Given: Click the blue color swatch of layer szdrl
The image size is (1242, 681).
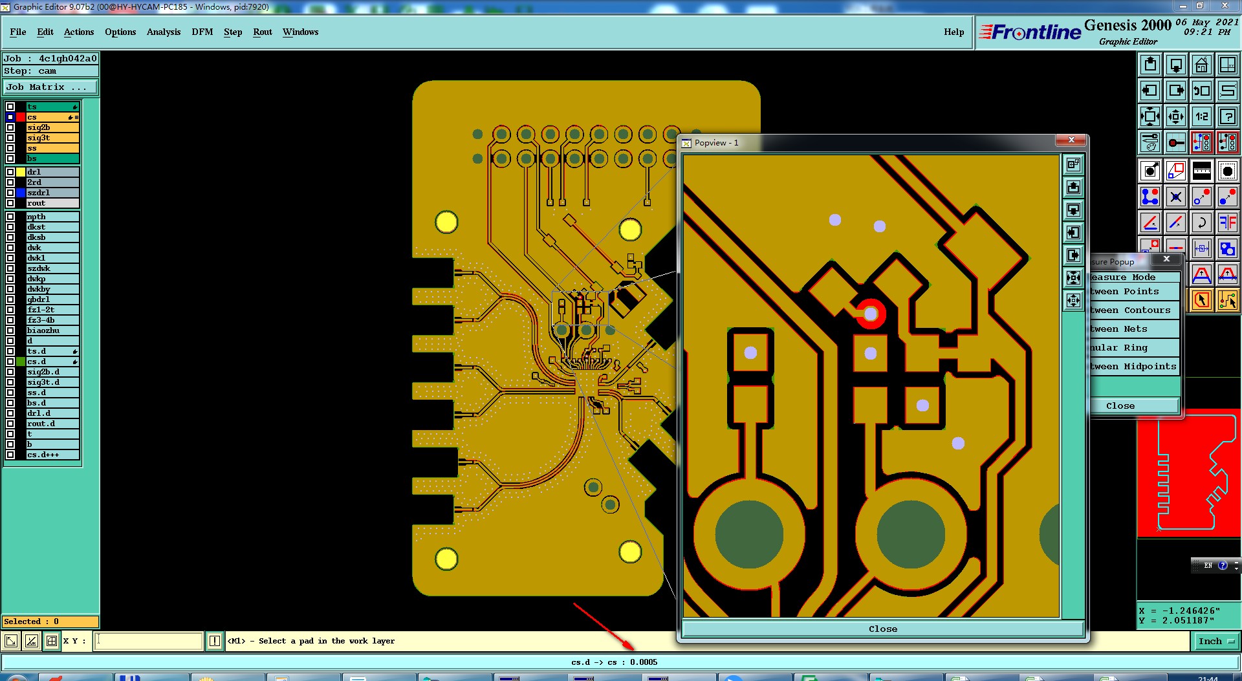Looking at the screenshot, I should (21, 193).
